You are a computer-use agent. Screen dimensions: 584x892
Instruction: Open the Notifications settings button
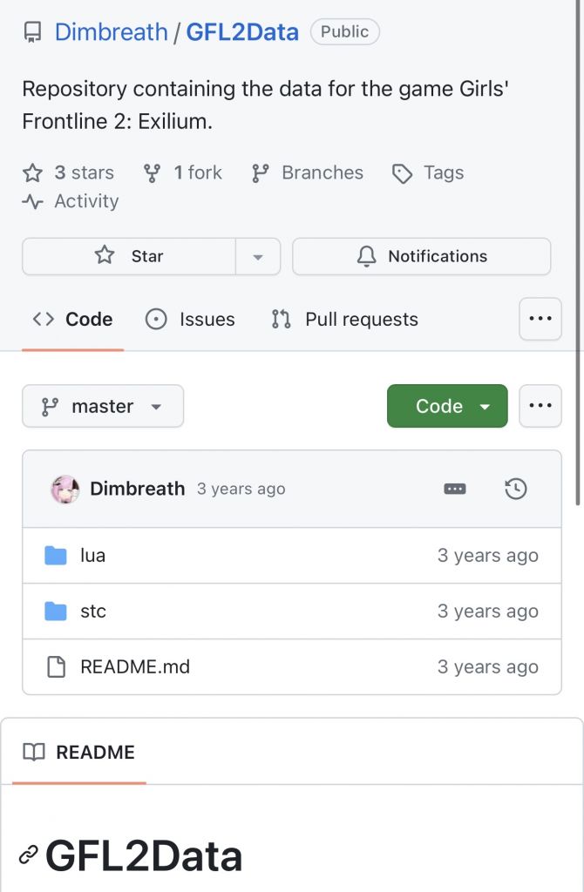421,256
